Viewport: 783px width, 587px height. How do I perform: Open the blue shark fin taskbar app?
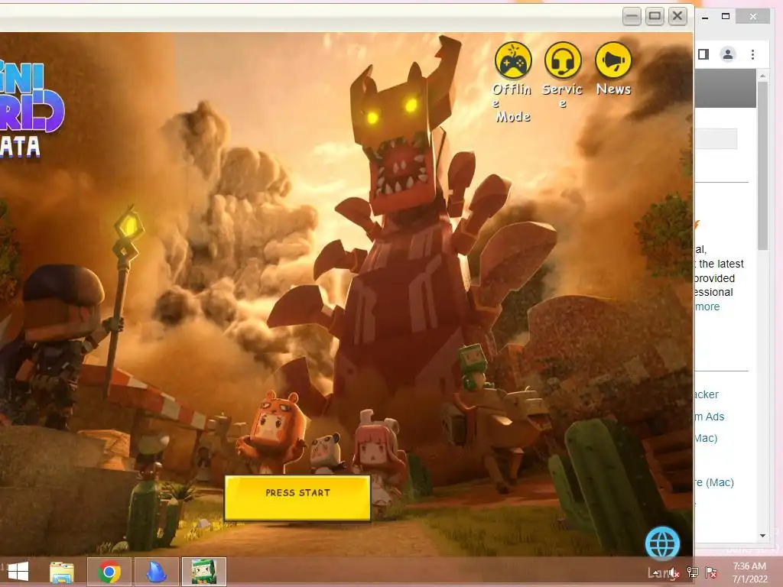(156, 572)
